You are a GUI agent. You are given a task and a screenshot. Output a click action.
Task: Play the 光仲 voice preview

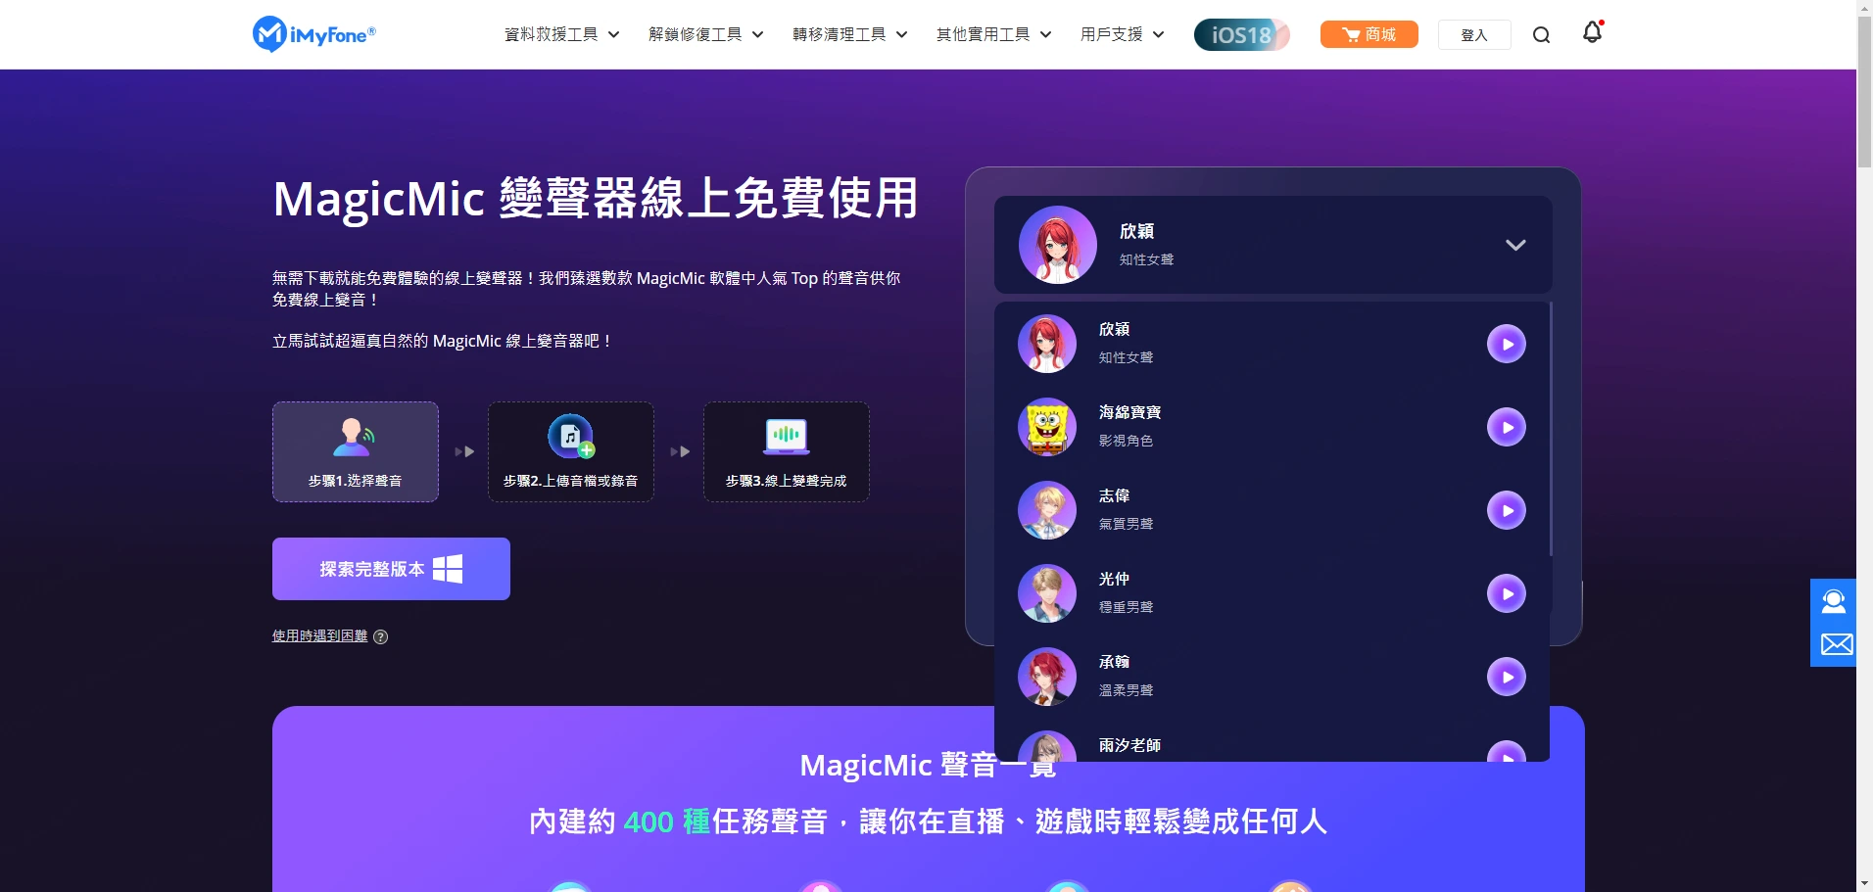(1507, 593)
